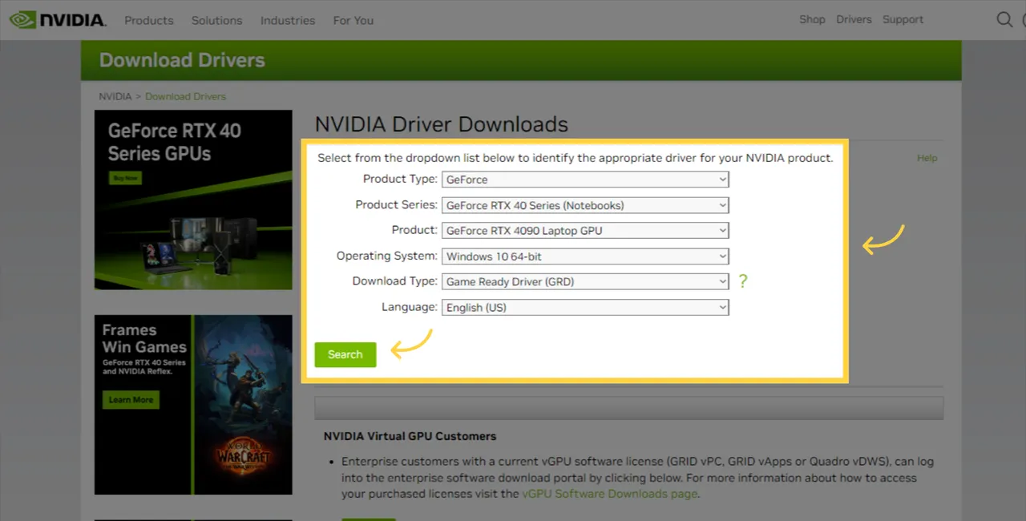This screenshot has height=521, width=1026.
Task: Open the search magnifier icon
Action: coord(1004,19)
